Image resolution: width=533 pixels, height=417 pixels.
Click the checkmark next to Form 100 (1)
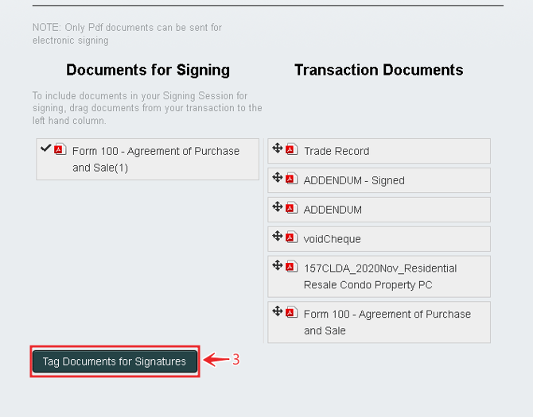45,148
